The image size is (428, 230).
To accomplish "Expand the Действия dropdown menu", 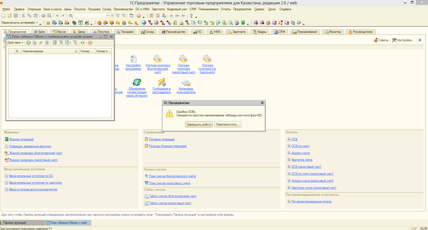I will coord(15,43).
